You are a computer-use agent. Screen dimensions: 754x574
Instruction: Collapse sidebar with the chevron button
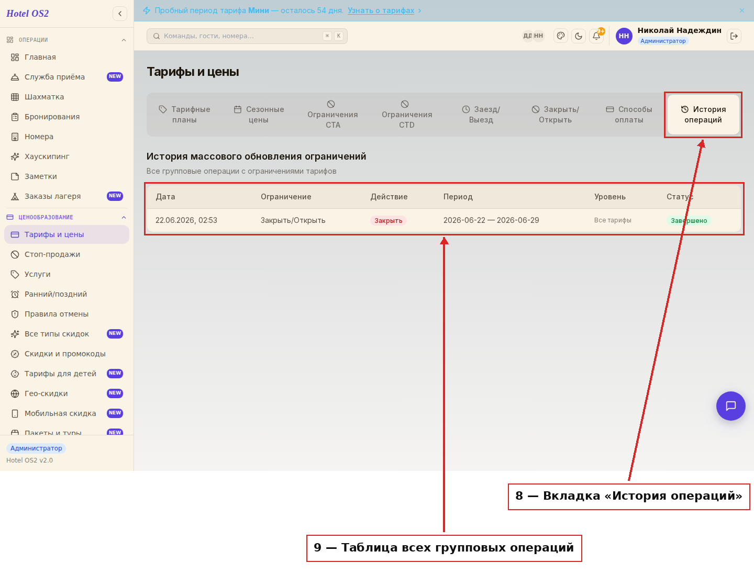pos(120,14)
